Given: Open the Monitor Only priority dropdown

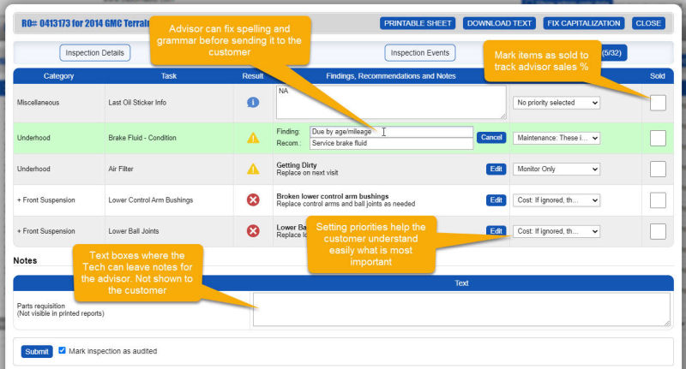Looking at the screenshot, I should [556, 169].
